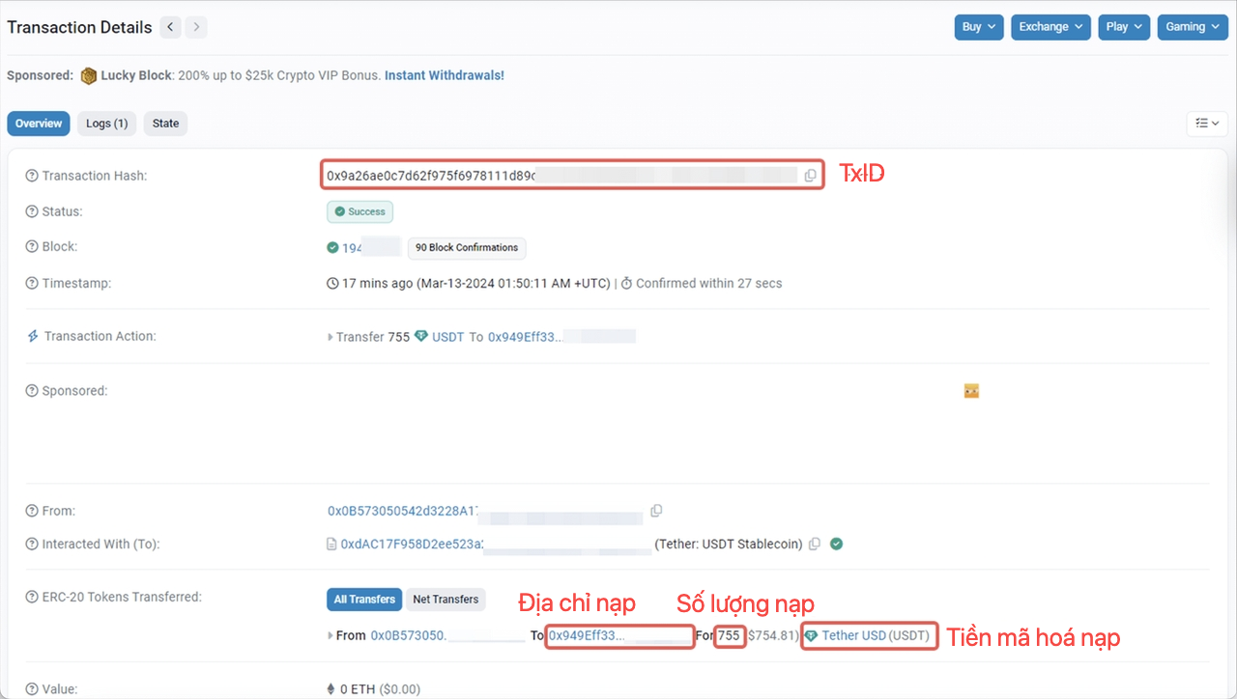Click the Tether token icon in transfers row

(x=811, y=635)
